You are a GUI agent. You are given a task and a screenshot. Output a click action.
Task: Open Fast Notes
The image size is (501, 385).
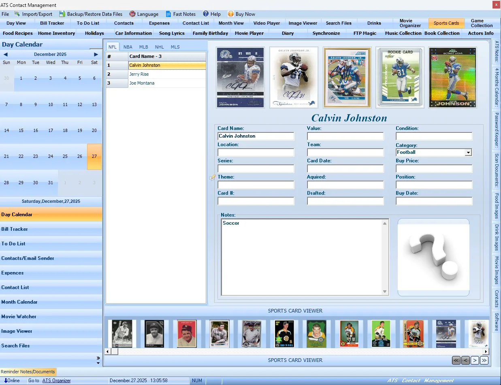point(180,14)
